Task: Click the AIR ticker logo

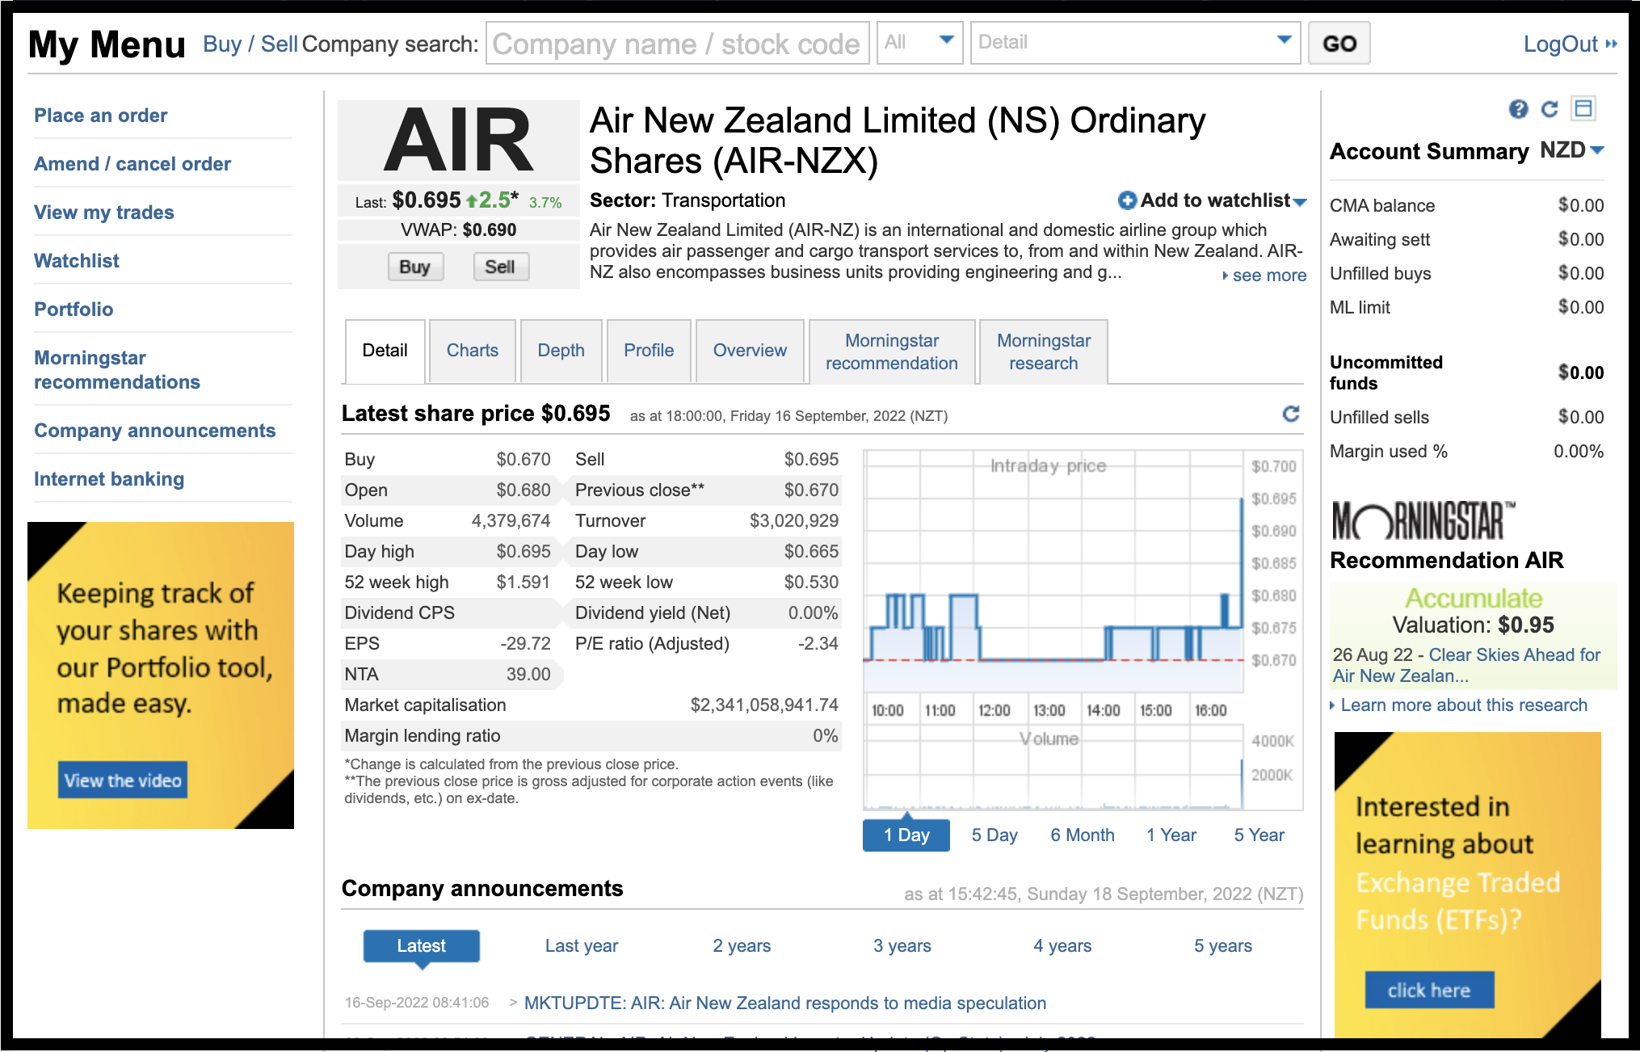Action: pos(457,139)
